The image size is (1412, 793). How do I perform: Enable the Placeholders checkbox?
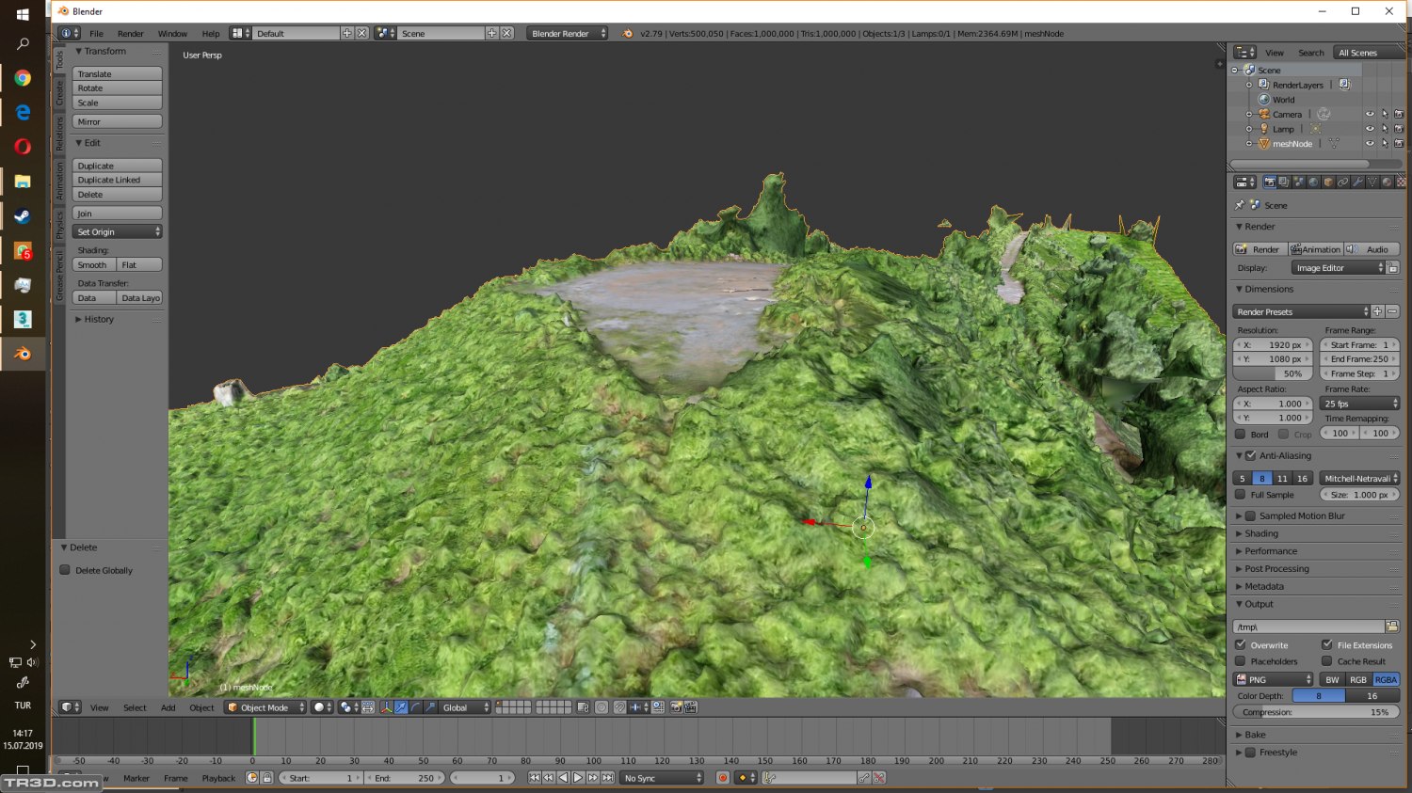tap(1241, 661)
